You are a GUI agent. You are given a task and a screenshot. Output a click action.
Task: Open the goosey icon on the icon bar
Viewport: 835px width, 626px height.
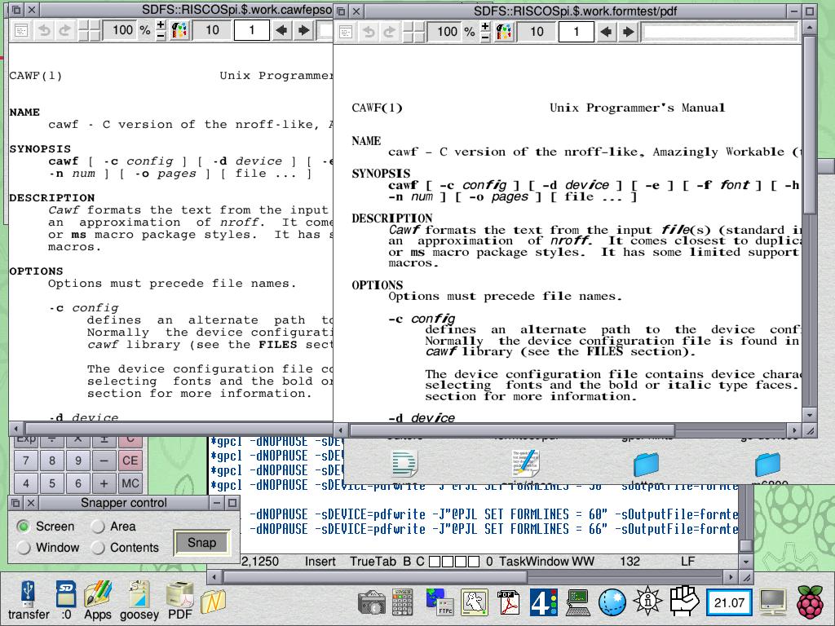[139, 601]
